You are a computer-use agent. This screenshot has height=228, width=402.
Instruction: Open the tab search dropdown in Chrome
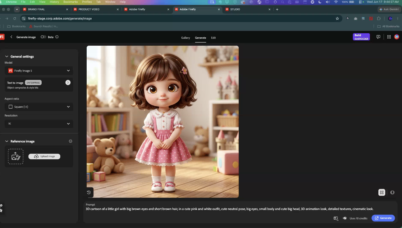tap(17, 9)
